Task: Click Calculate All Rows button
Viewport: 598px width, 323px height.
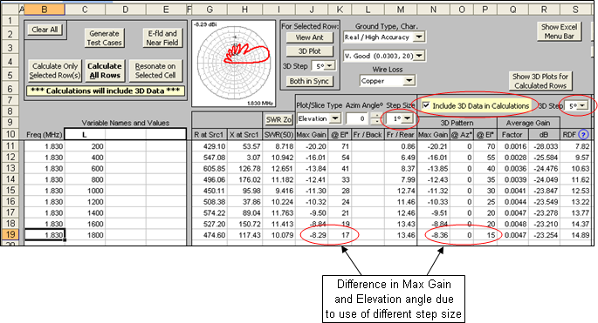Action: coord(105,71)
